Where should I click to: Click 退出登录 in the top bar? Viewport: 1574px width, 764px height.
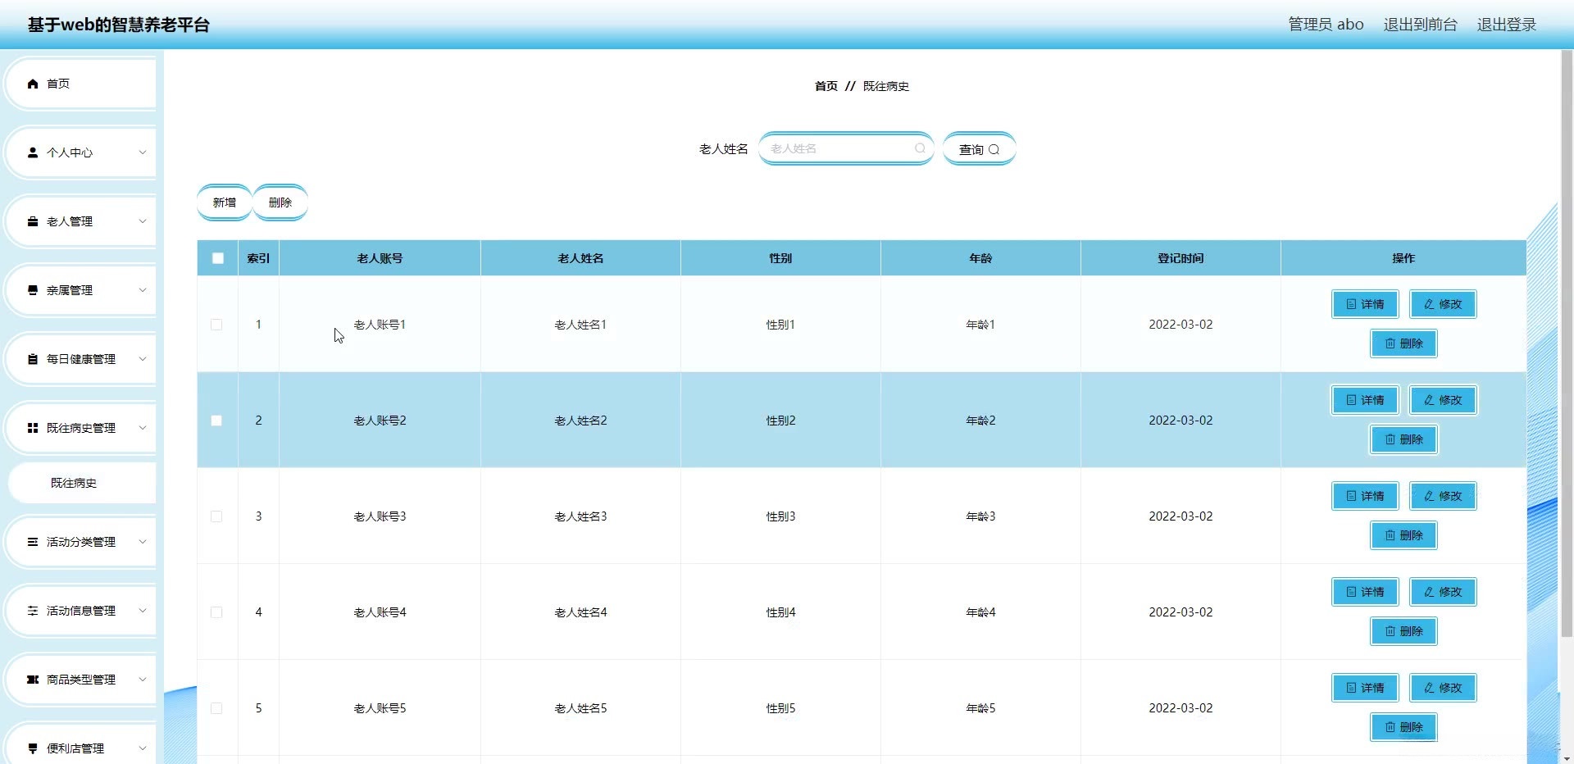1506,25
